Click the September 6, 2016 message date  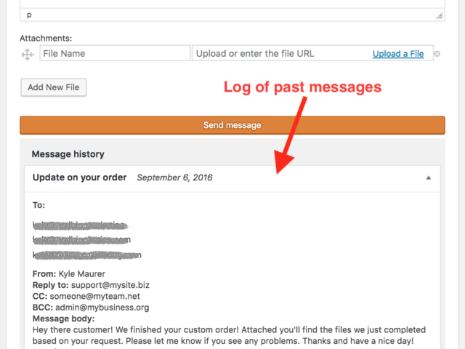(x=174, y=177)
